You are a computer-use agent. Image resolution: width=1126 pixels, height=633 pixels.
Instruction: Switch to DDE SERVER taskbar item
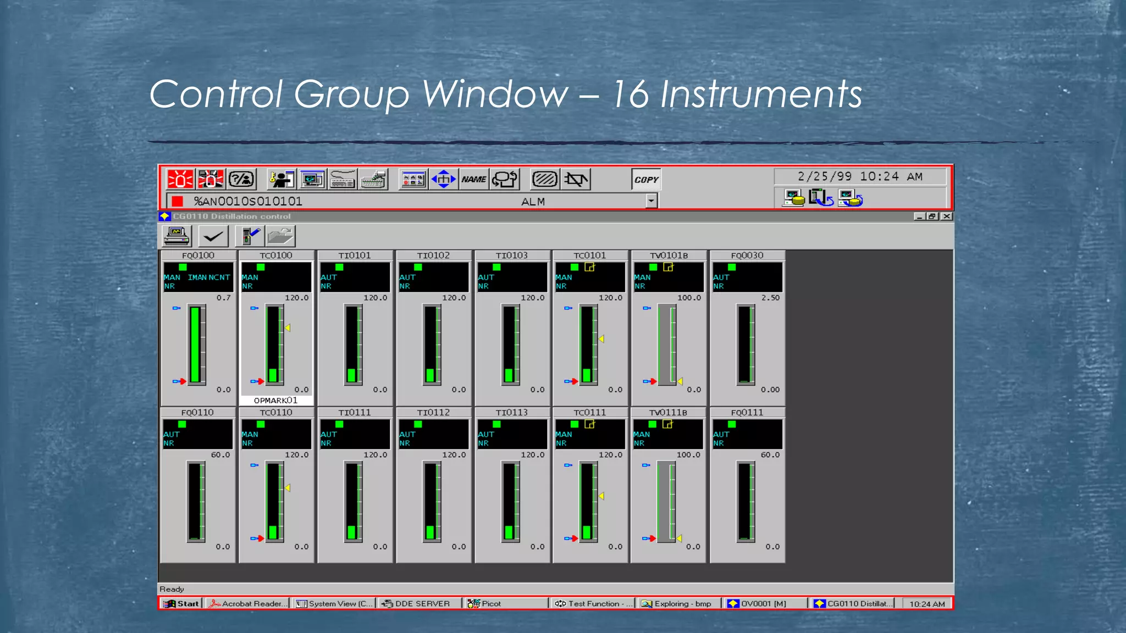[x=420, y=603]
